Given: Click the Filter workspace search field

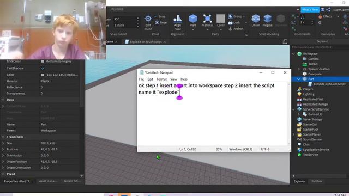Looking at the screenshot, I should click(320, 47).
